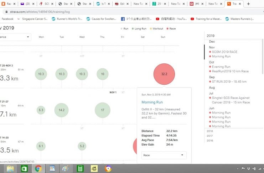The height and width of the screenshot is (173, 264).
Task: Click the 5.2 km run bubble
Action: pos(82,146)
